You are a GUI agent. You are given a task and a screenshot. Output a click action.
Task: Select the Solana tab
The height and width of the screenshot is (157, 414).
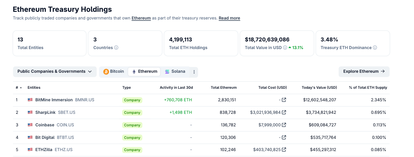(x=175, y=71)
